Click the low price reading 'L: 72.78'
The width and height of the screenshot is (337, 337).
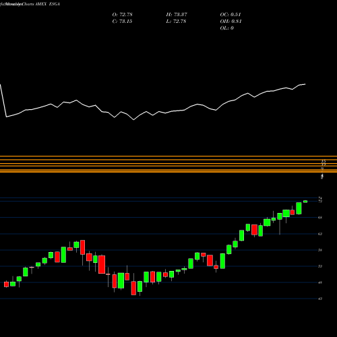coord(176,22)
